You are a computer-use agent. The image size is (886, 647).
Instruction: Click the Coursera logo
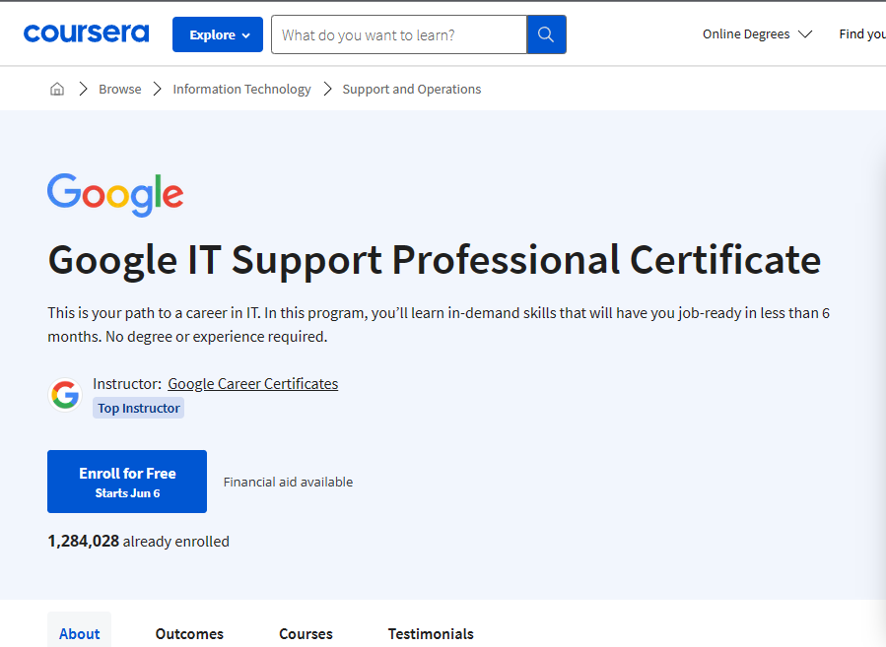[86, 33]
